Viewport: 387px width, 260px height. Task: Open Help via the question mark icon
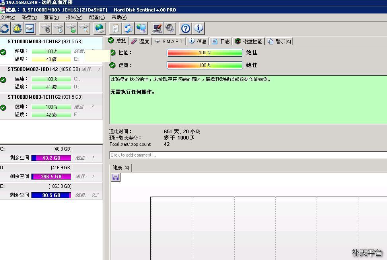186,29
